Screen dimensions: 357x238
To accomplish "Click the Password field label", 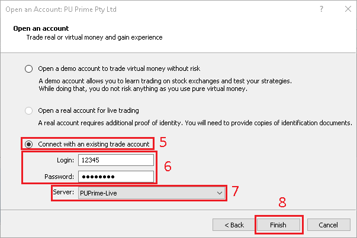I will tap(59, 176).
